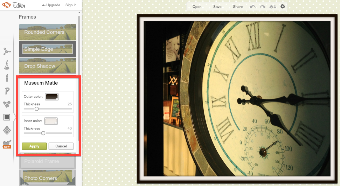Open the Outer color picker swatch
The image size is (340, 186).
(x=52, y=97)
